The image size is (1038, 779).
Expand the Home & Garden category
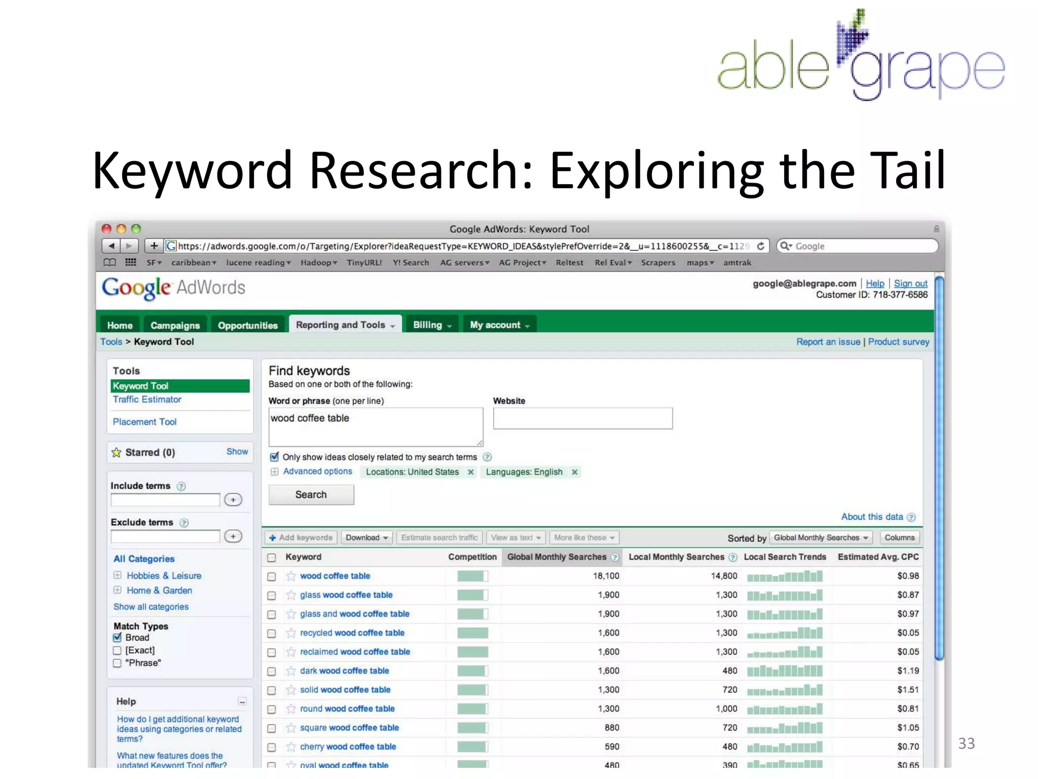click(118, 590)
